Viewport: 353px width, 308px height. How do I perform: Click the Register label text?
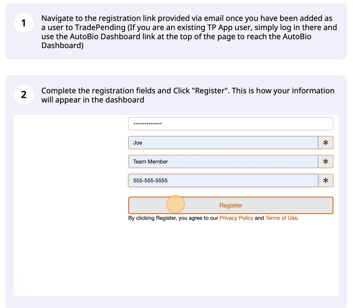[x=230, y=205]
